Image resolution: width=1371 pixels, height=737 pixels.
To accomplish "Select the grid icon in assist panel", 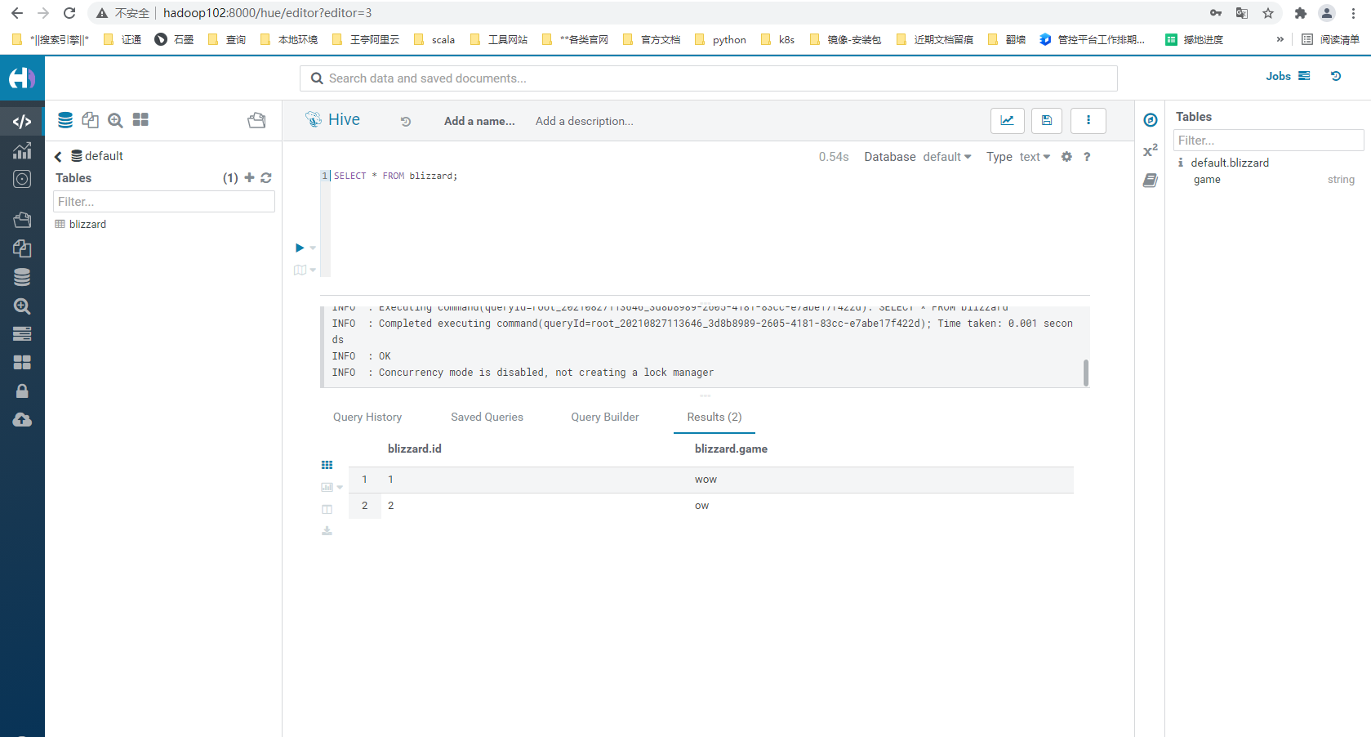I will point(140,119).
